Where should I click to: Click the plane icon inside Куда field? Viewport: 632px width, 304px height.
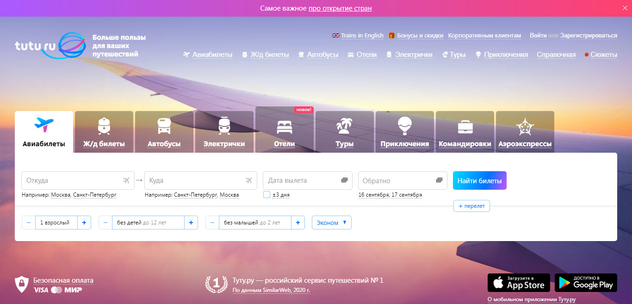click(x=249, y=180)
